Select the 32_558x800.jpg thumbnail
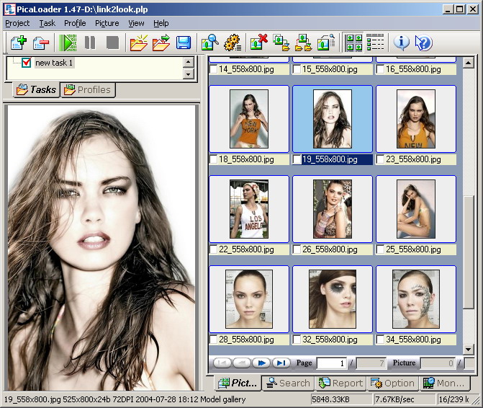Screen dimensions: 483x408 332,298
